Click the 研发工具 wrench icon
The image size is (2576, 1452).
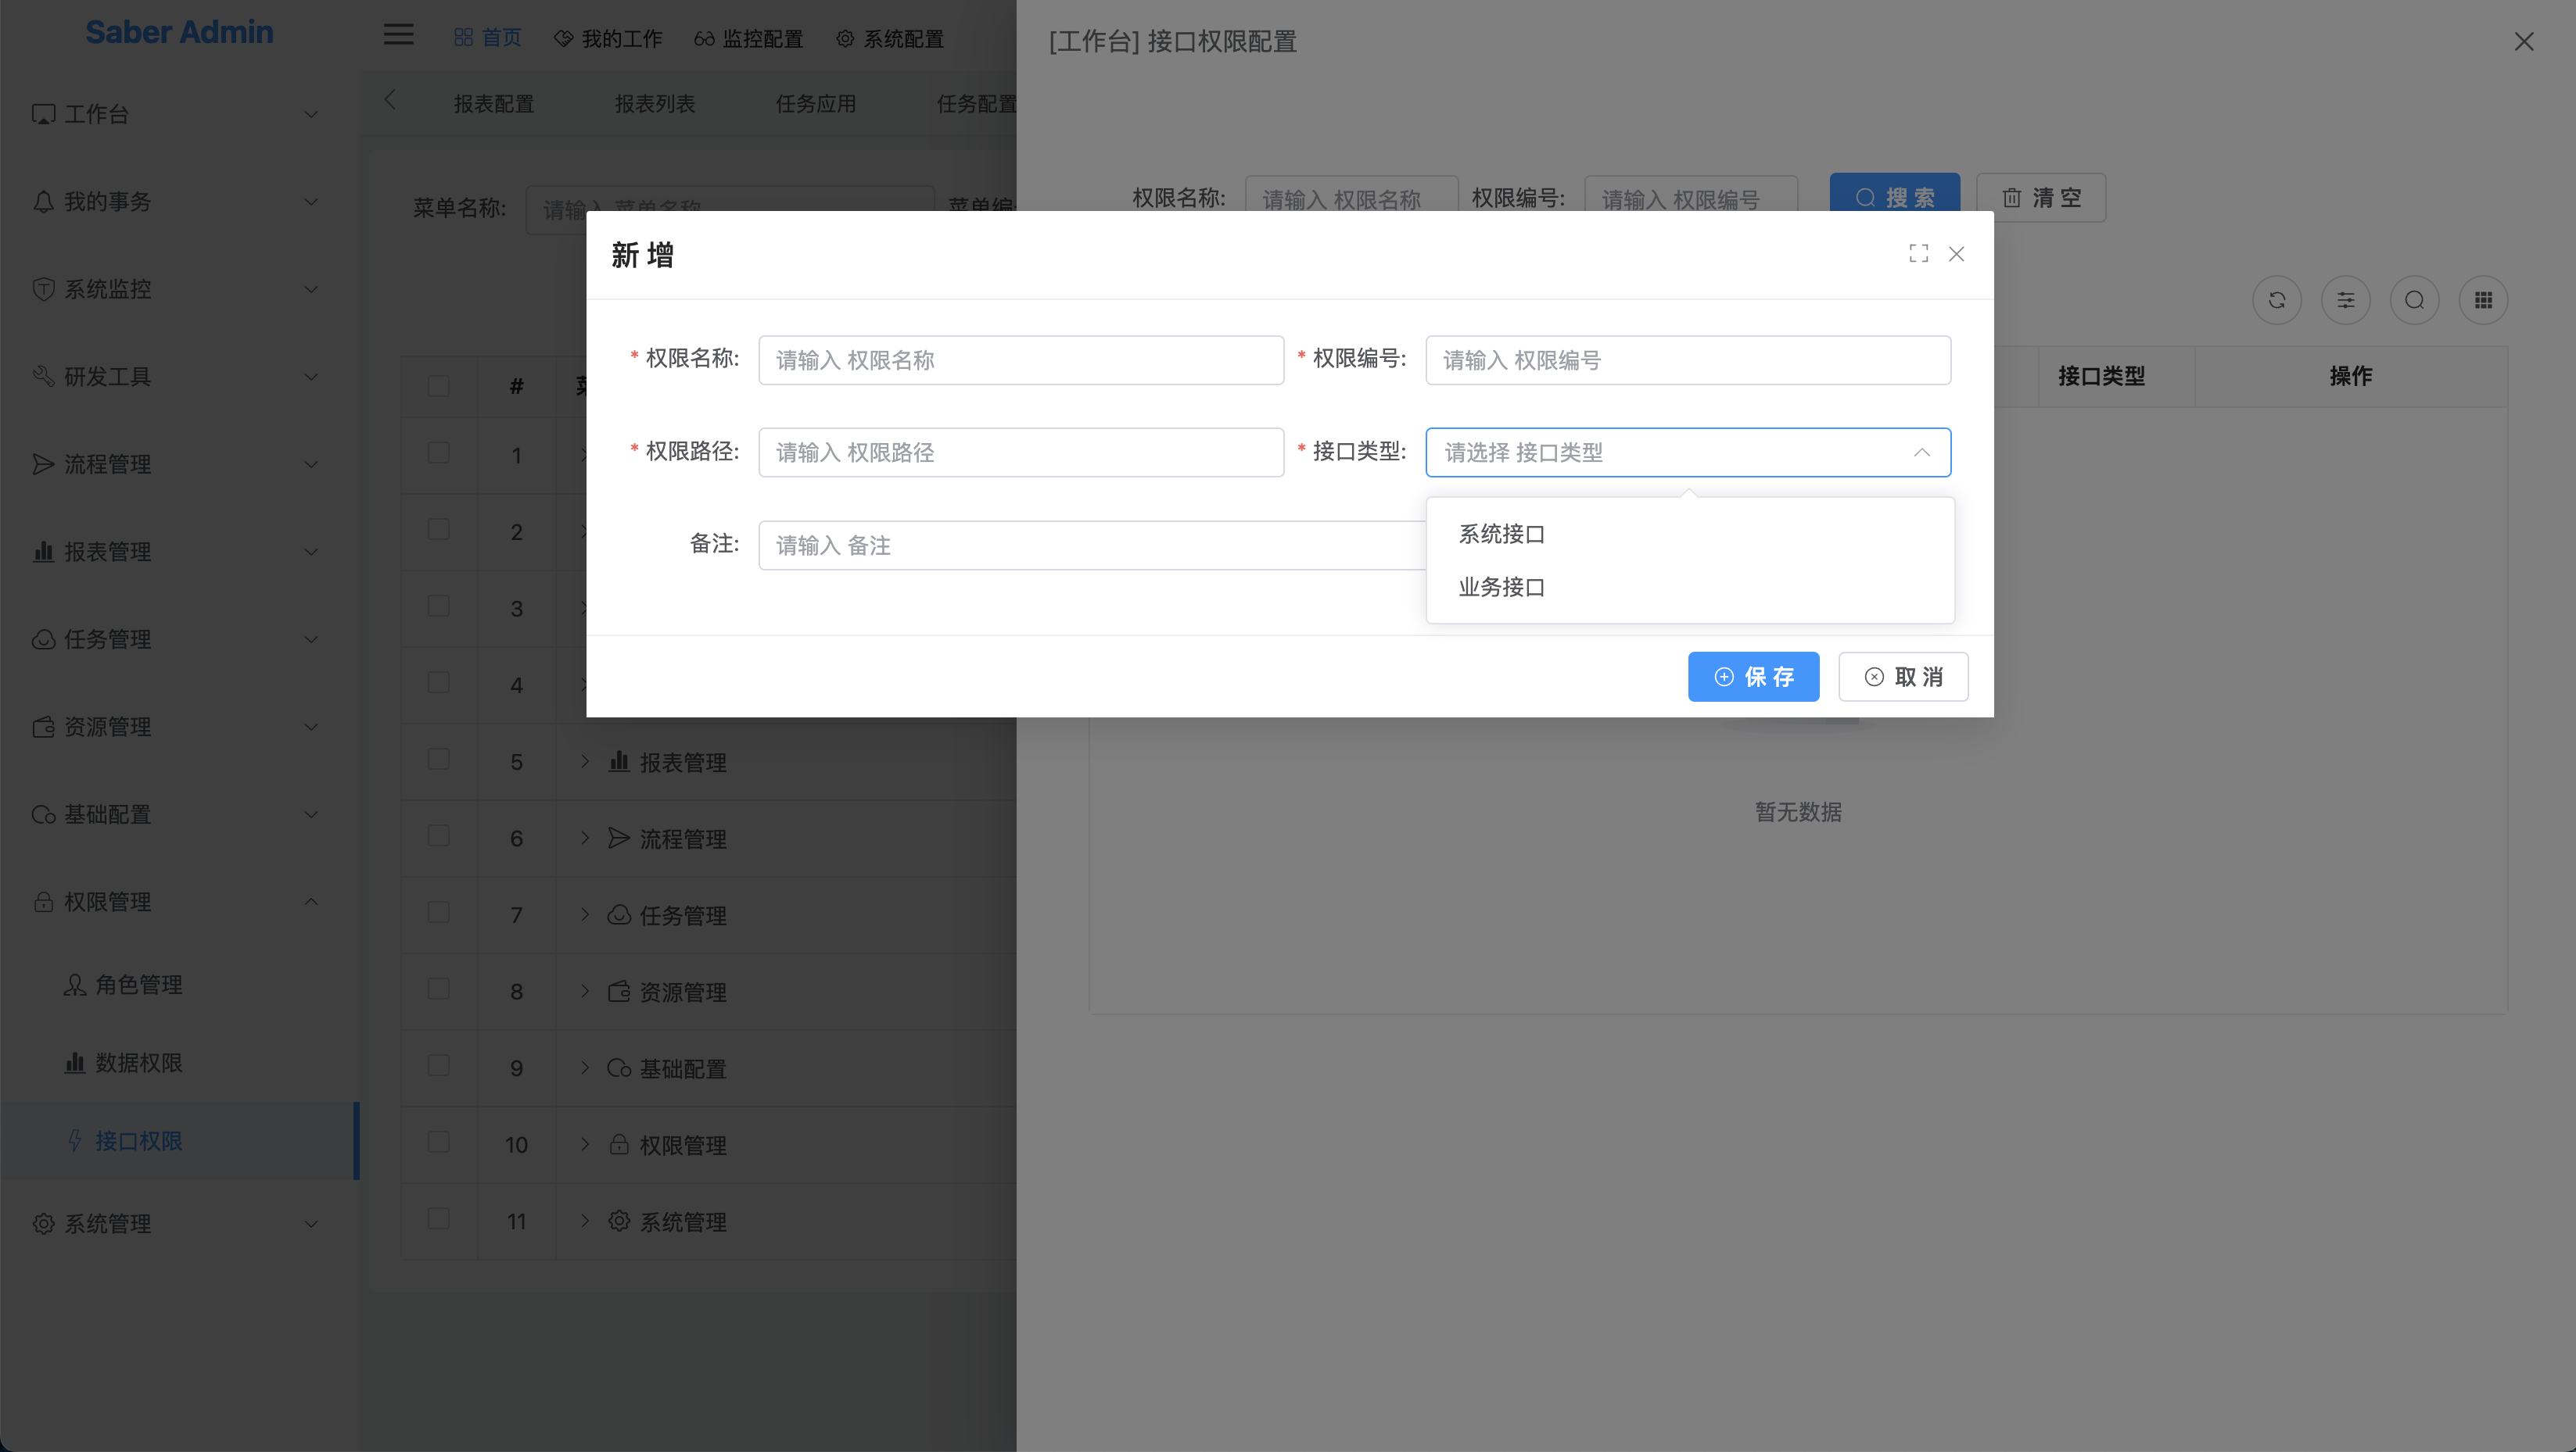43,377
